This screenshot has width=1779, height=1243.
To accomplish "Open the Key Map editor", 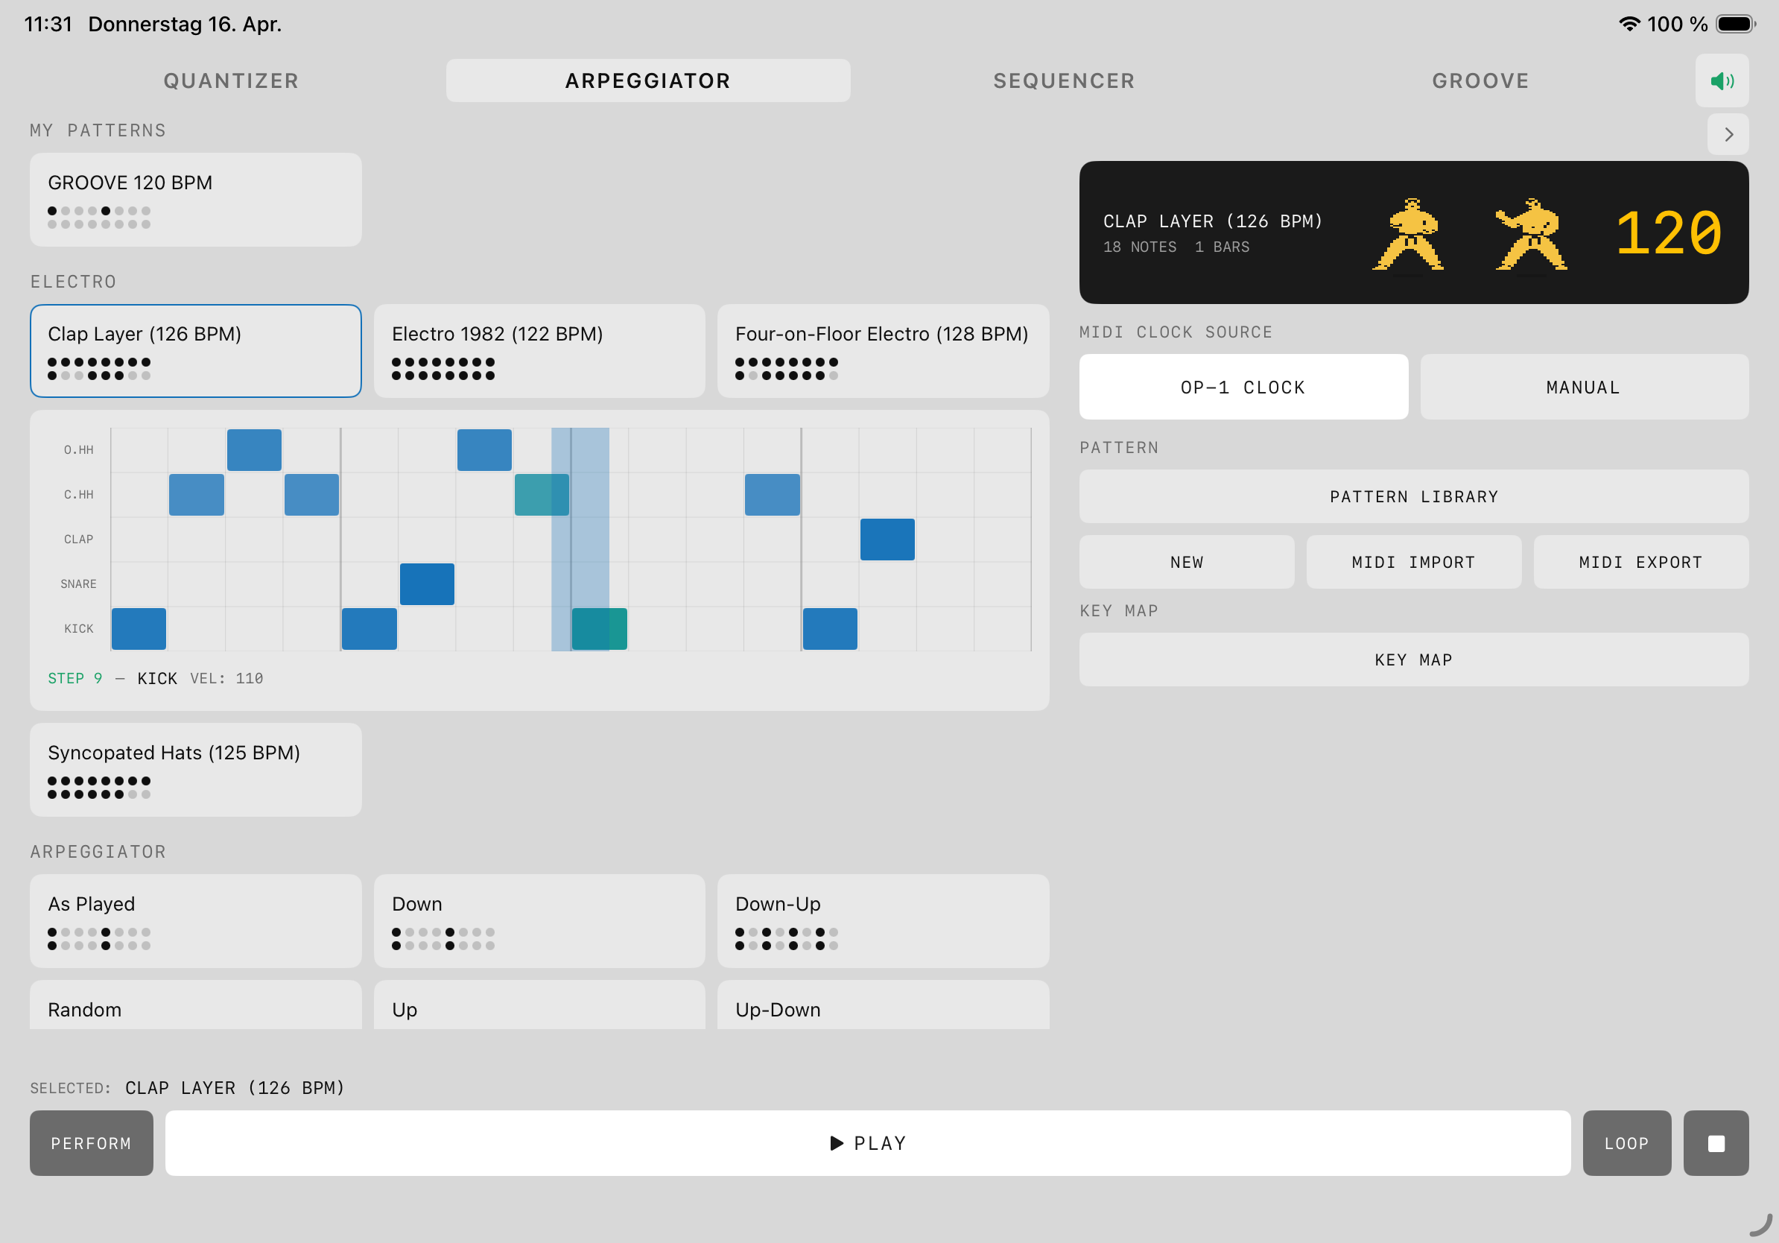I will click(1413, 660).
